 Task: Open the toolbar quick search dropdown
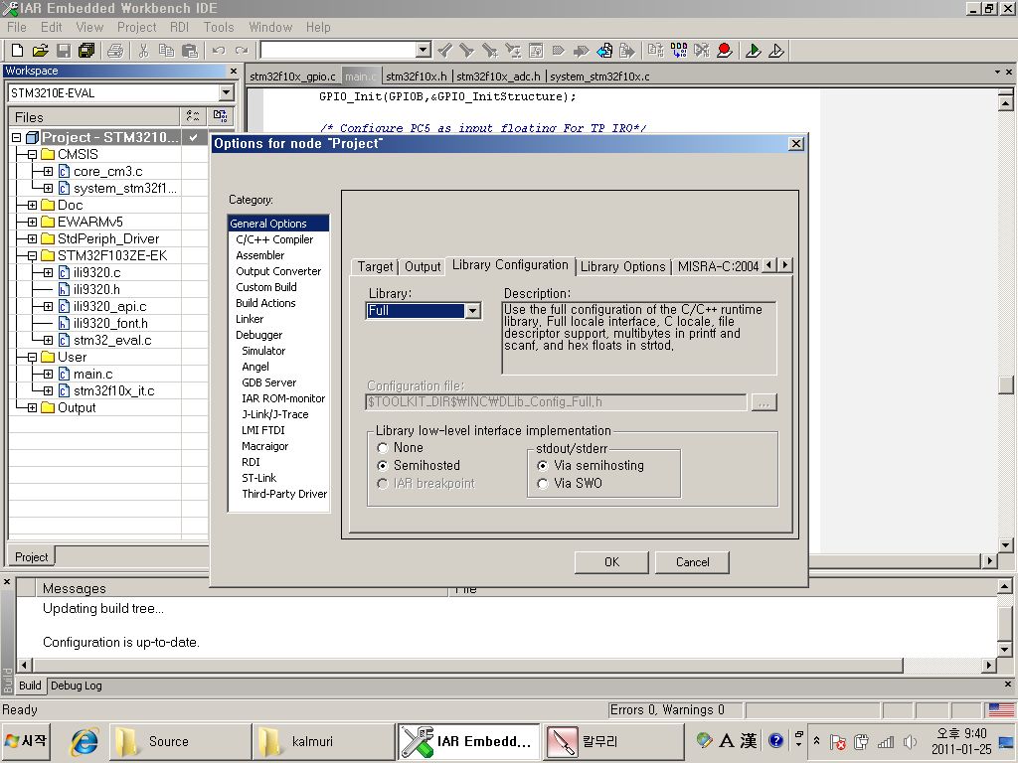click(x=424, y=50)
